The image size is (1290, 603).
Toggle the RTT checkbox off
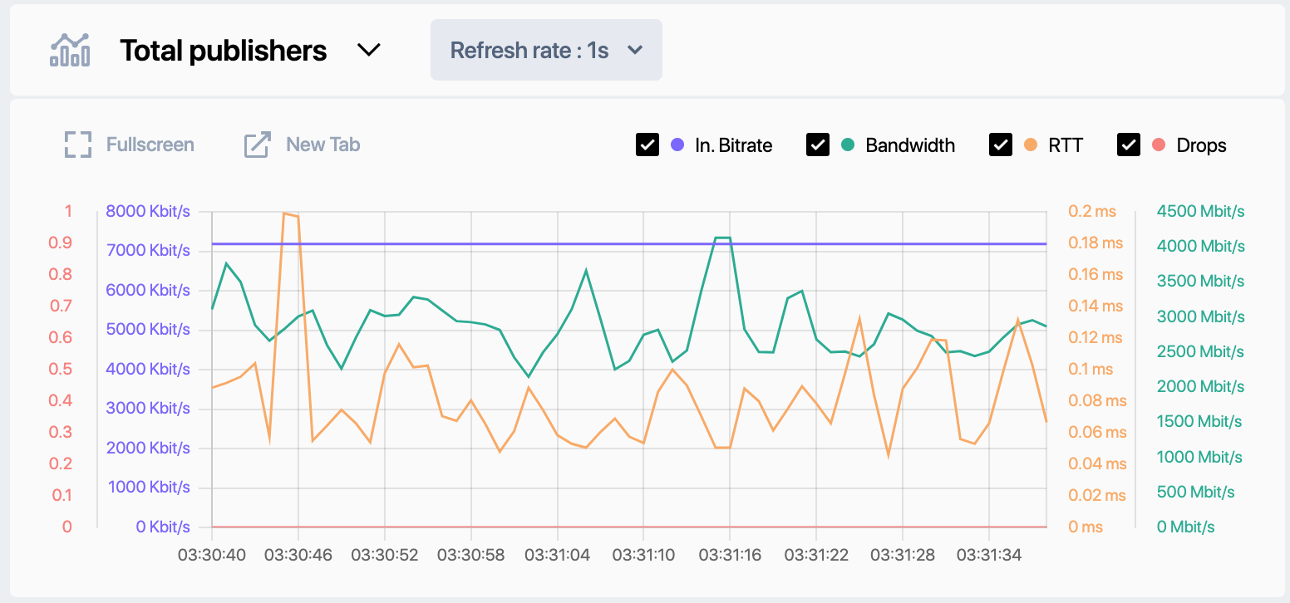click(1001, 145)
